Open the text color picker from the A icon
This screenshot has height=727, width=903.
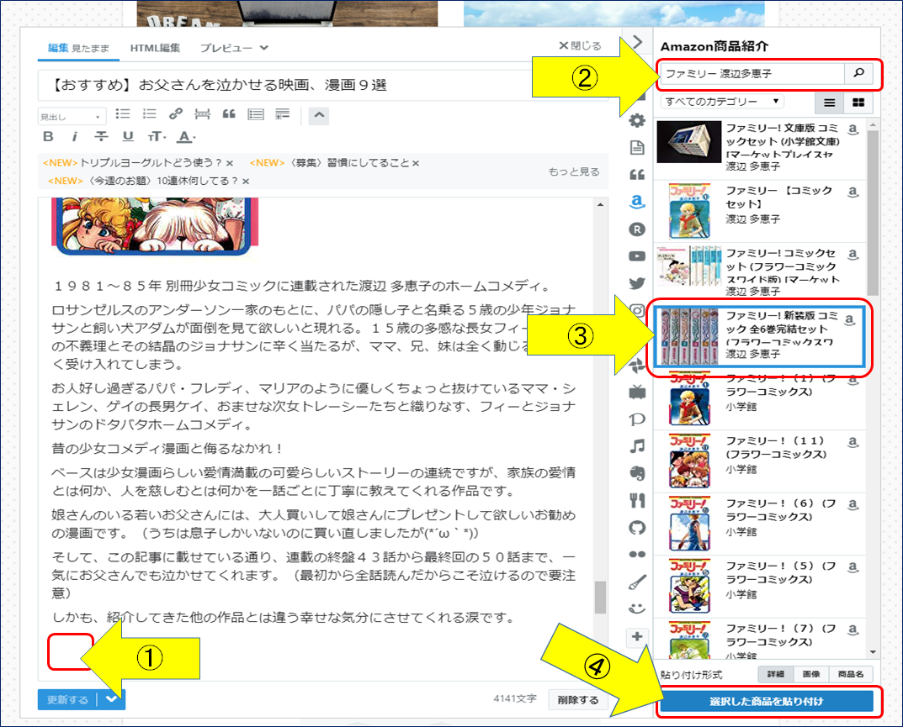[183, 136]
